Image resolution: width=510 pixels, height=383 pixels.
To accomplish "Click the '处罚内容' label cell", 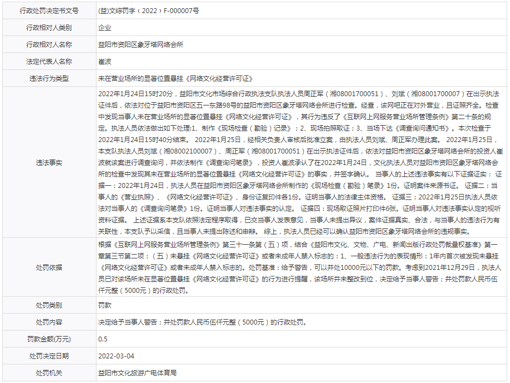I will tap(49, 322).
